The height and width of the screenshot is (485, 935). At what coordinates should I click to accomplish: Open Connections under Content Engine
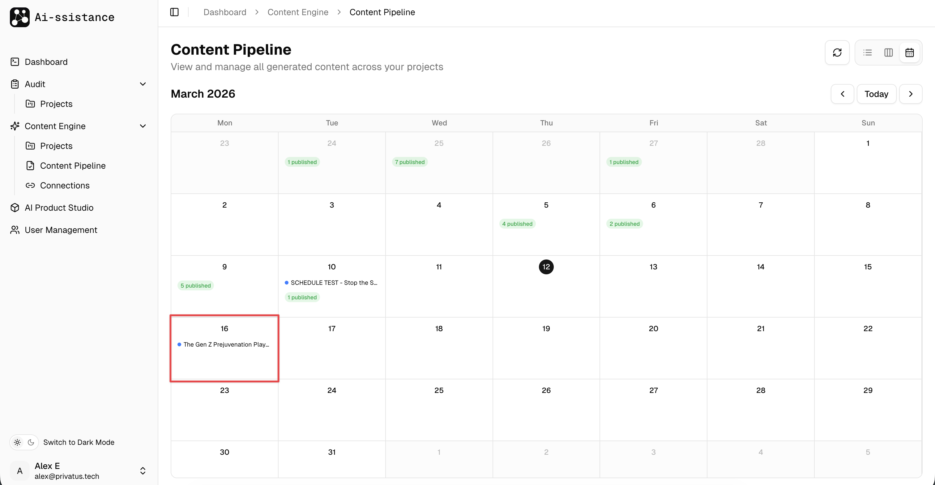(x=65, y=185)
